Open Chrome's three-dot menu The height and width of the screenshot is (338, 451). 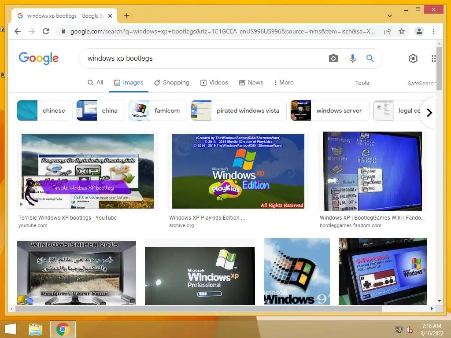[x=433, y=31]
